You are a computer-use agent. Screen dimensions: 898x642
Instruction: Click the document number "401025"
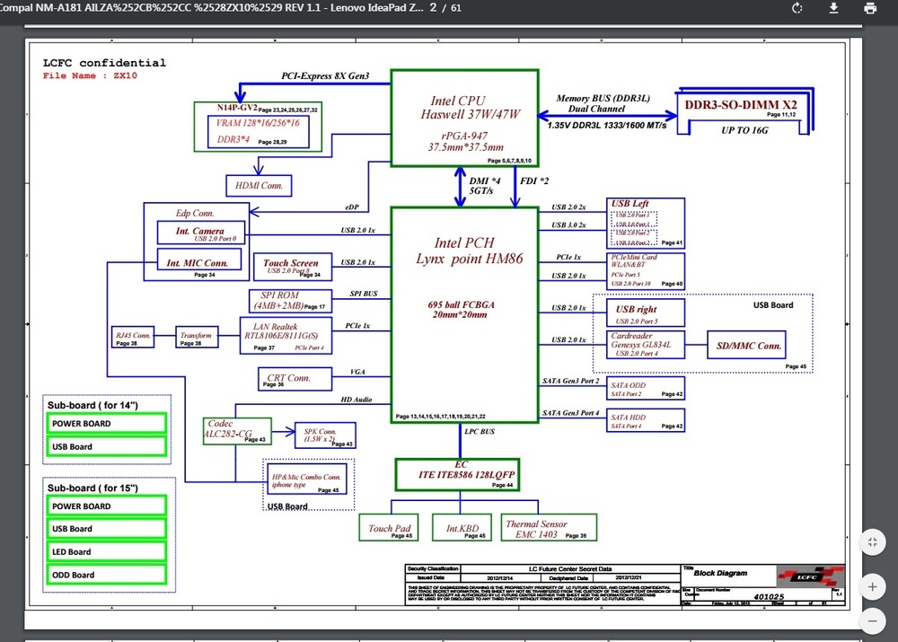(x=770, y=597)
